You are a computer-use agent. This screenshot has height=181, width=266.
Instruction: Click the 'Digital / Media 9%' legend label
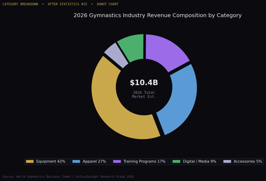coord(199,161)
